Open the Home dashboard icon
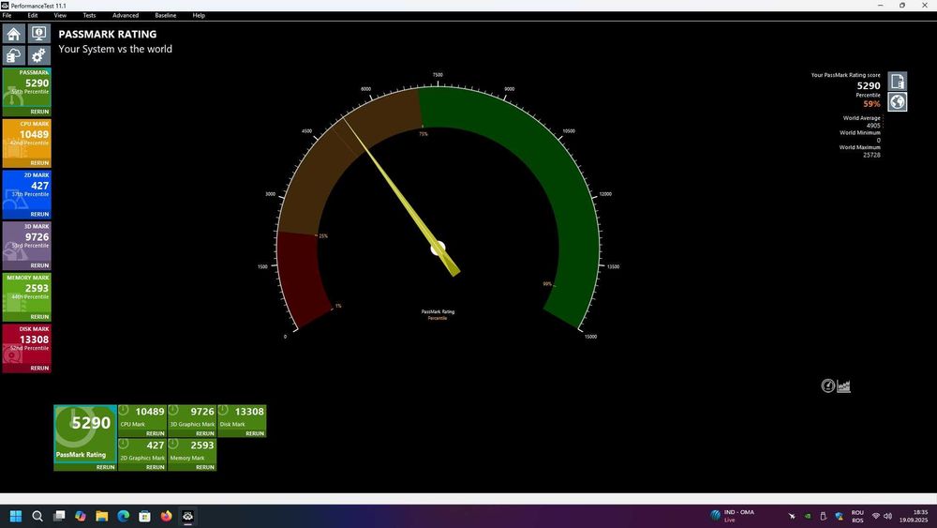Image resolution: width=937 pixels, height=528 pixels. click(x=14, y=34)
